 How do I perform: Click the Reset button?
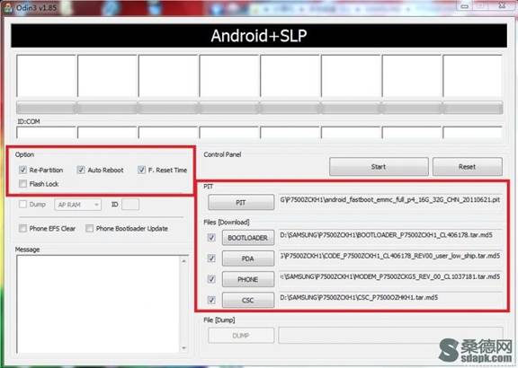point(467,167)
